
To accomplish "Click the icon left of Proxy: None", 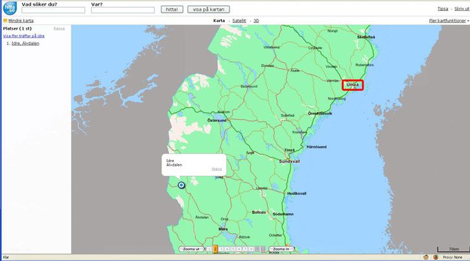I will click(436, 257).
